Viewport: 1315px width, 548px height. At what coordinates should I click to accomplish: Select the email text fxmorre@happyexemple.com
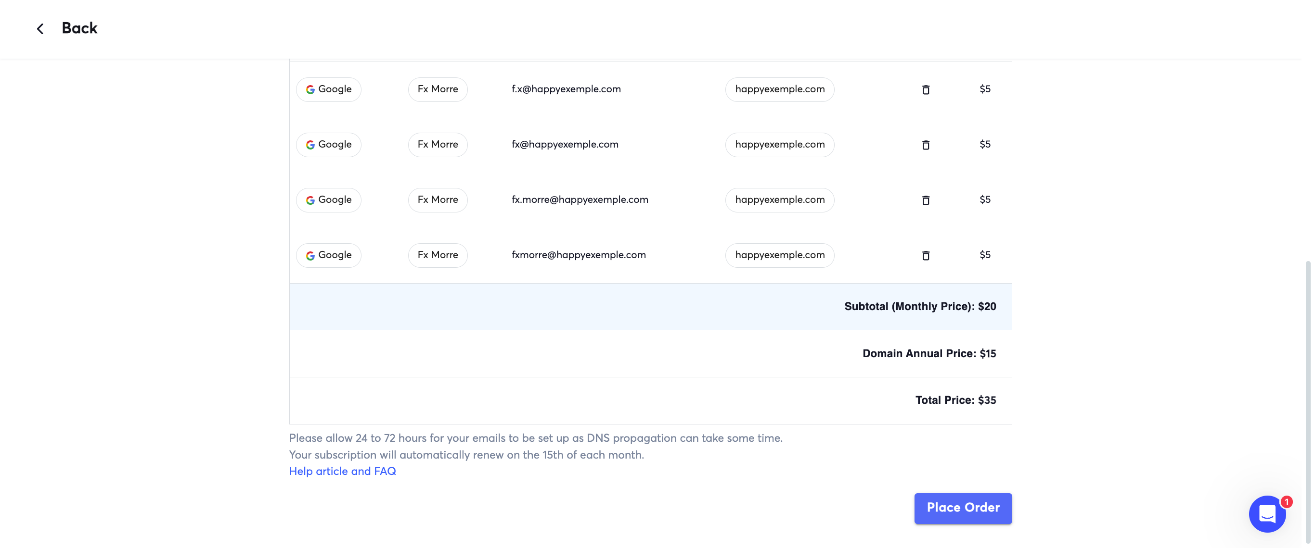click(x=579, y=255)
